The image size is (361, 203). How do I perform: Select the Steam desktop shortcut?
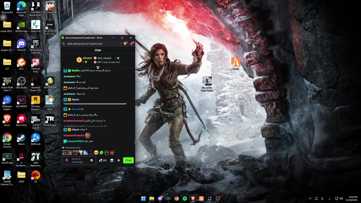(21, 139)
